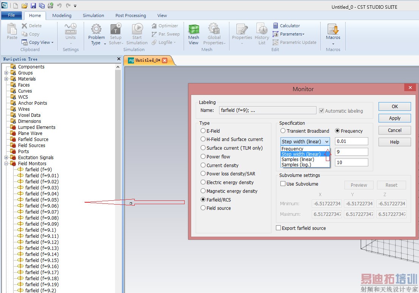
Task: Click Copy View icon in Clipboard group
Action: (25, 42)
